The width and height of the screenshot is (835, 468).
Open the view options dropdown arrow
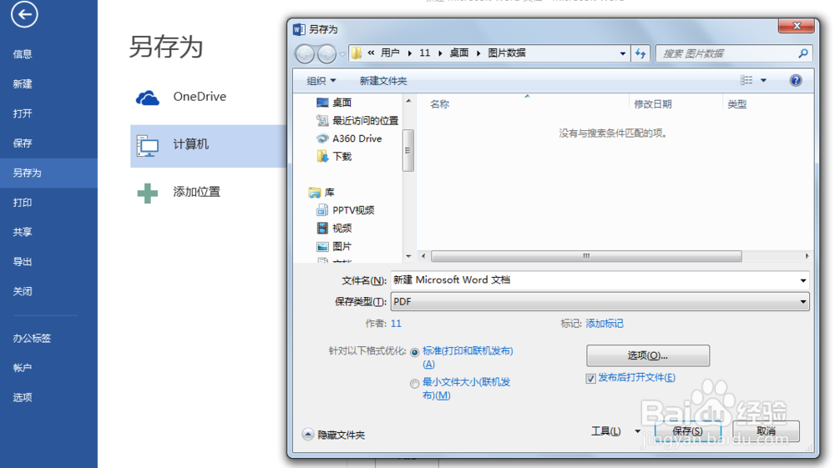[x=763, y=80]
